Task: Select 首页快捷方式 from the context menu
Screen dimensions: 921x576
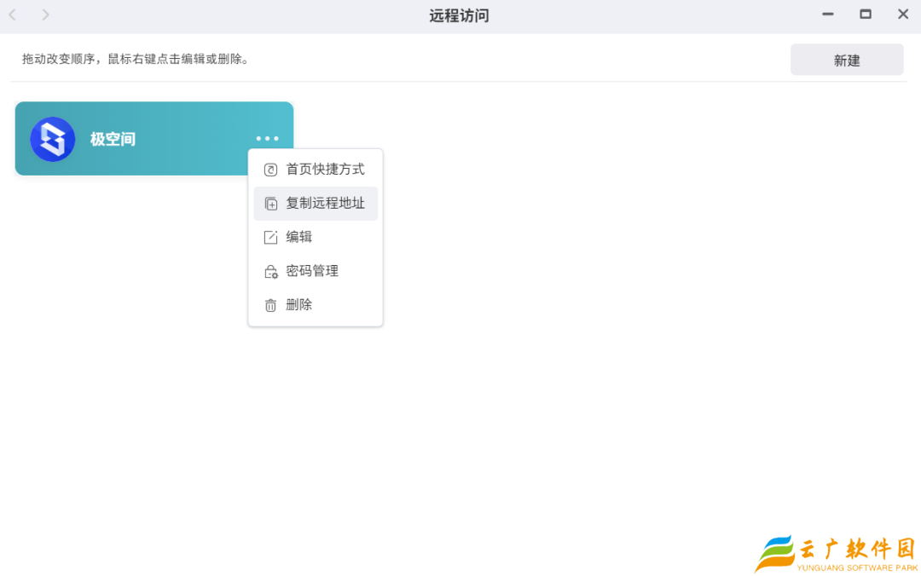Action: click(x=316, y=170)
